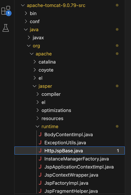Click the Java icon beside ExceptionUtils.java

pos(40,143)
